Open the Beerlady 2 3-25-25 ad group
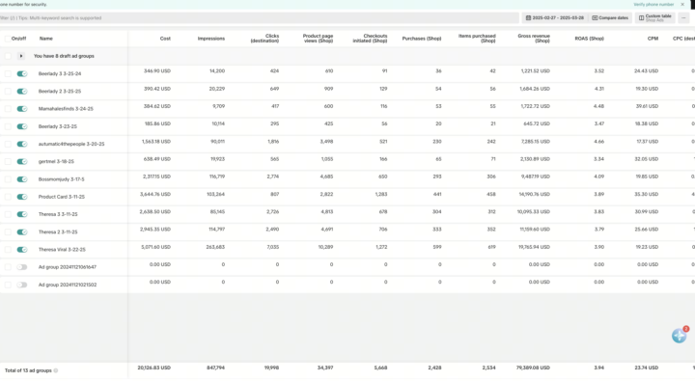 pyautogui.click(x=60, y=92)
